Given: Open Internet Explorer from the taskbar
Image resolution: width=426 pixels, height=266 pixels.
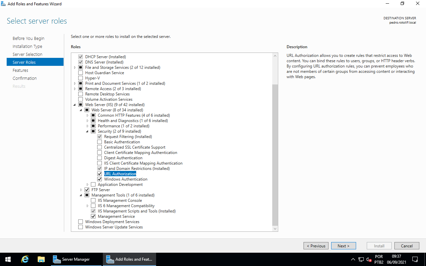Looking at the screenshot, I should point(25,259).
